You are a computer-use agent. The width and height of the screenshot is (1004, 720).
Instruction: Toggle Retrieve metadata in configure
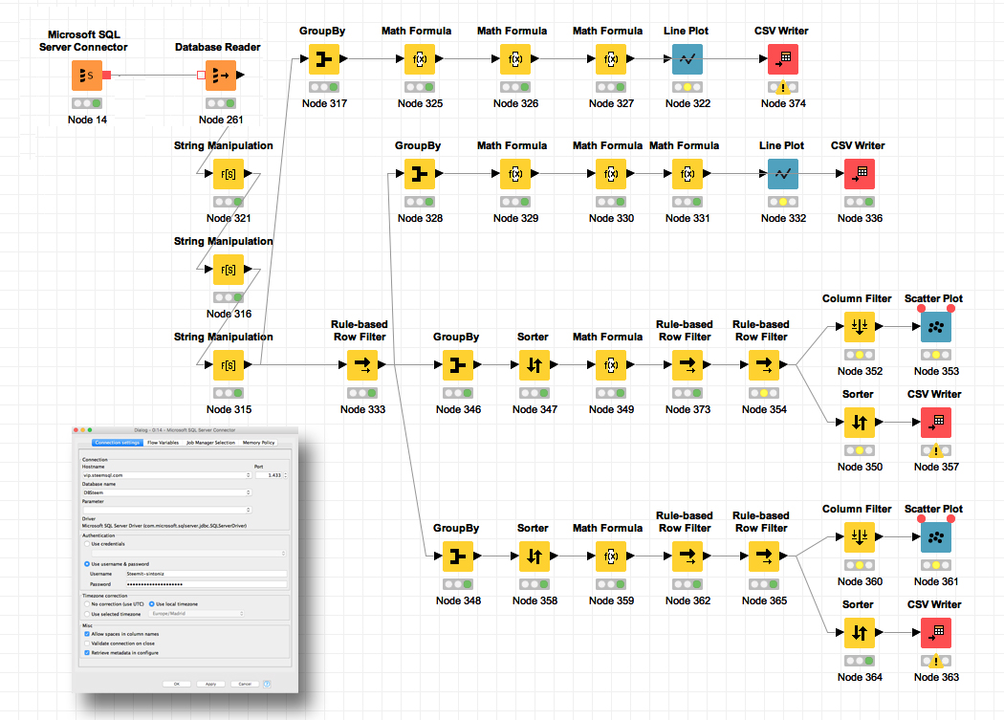point(87,653)
